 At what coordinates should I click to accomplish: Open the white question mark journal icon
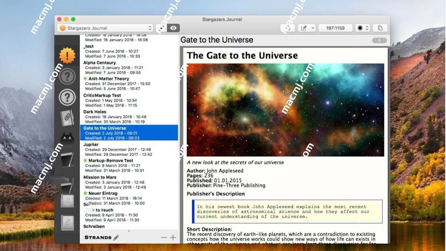tap(67, 97)
